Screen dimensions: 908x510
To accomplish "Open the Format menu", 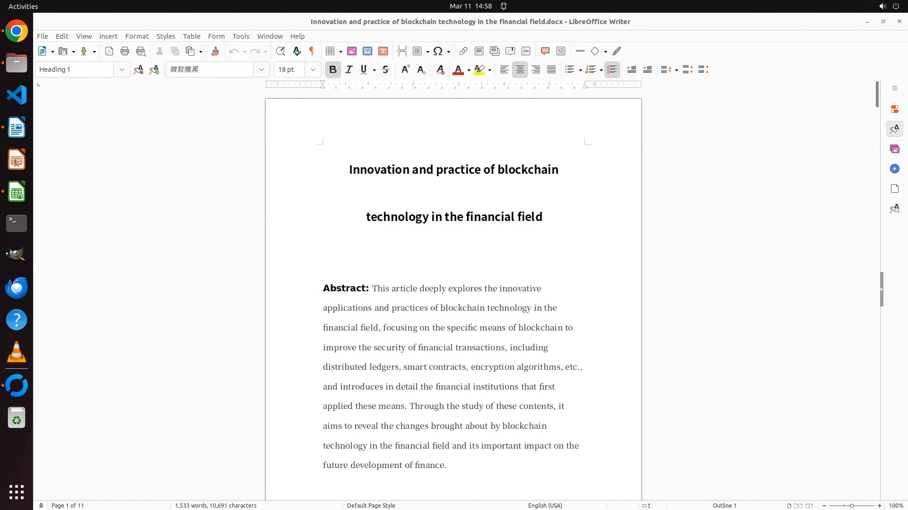I will pyautogui.click(x=137, y=36).
